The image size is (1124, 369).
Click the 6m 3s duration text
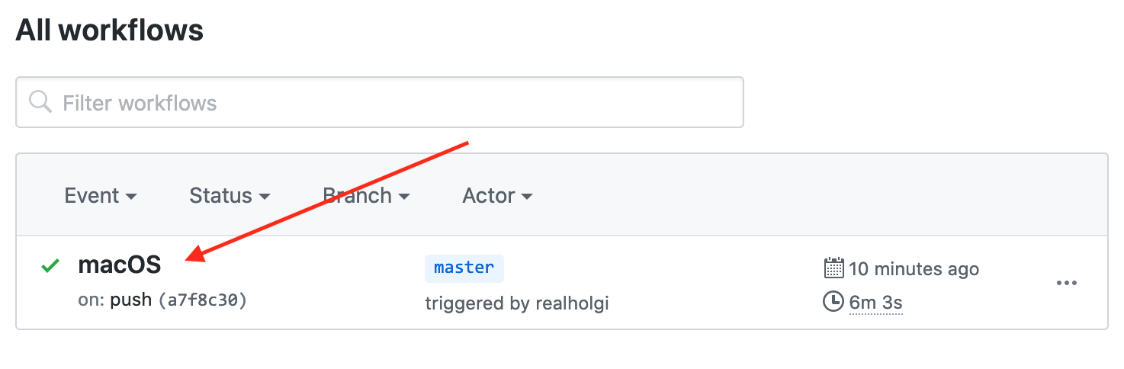(x=875, y=303)
